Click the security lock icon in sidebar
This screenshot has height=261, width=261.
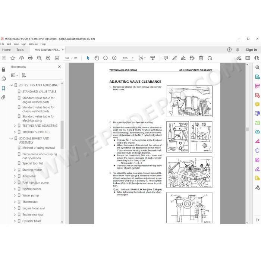[3, 69]
